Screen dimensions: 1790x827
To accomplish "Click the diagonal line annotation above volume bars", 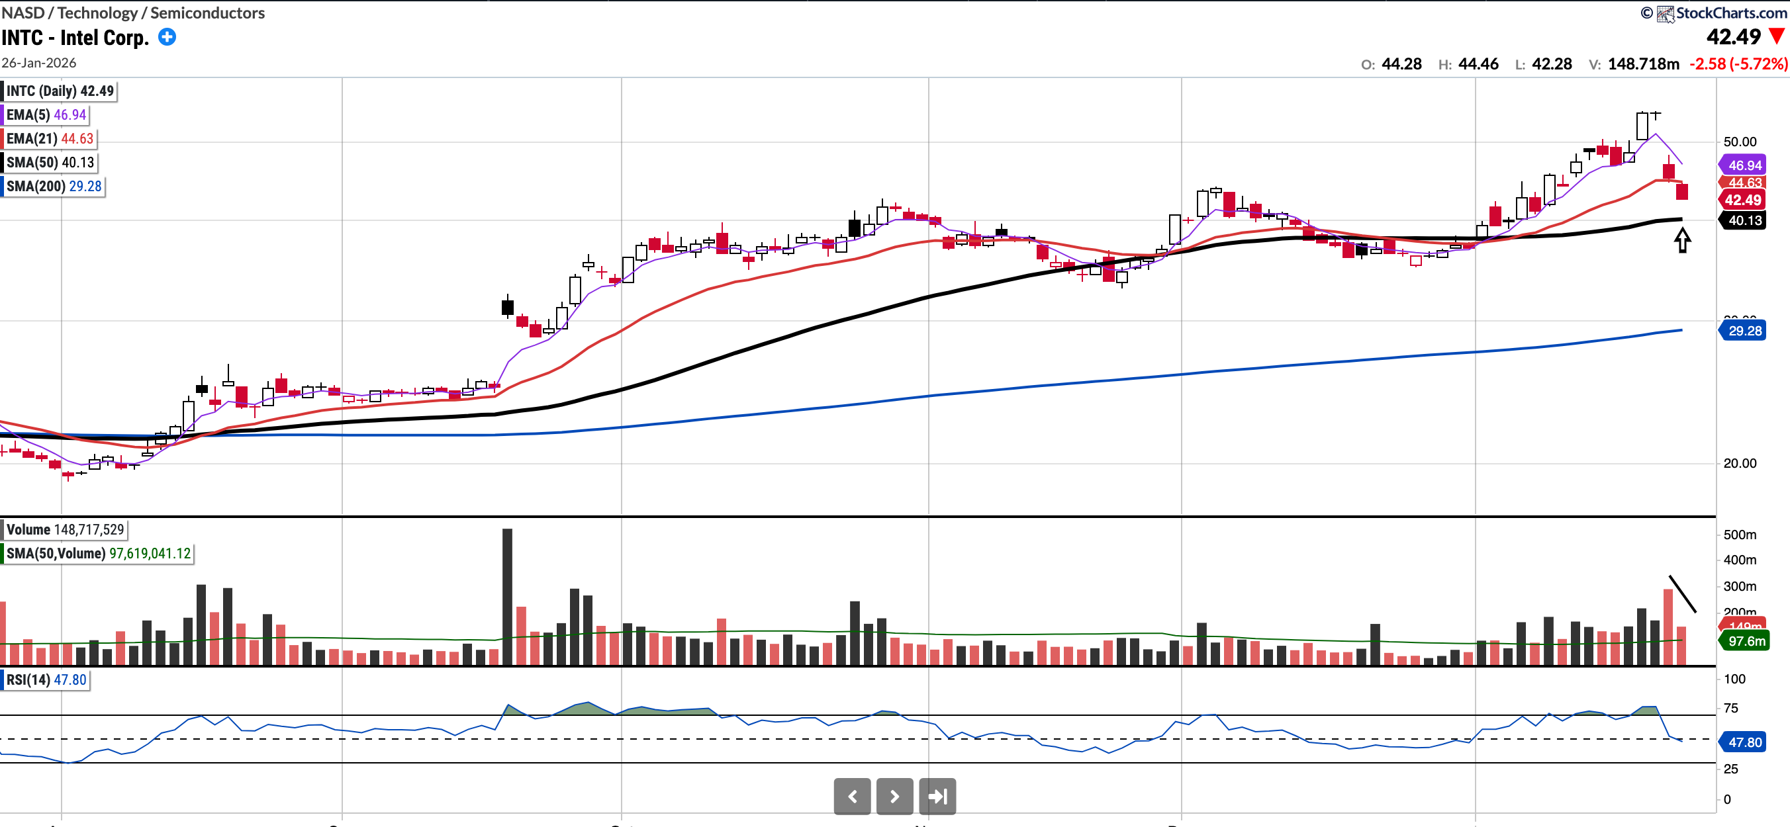I will pyautogui.click(x=1682, y=593).
